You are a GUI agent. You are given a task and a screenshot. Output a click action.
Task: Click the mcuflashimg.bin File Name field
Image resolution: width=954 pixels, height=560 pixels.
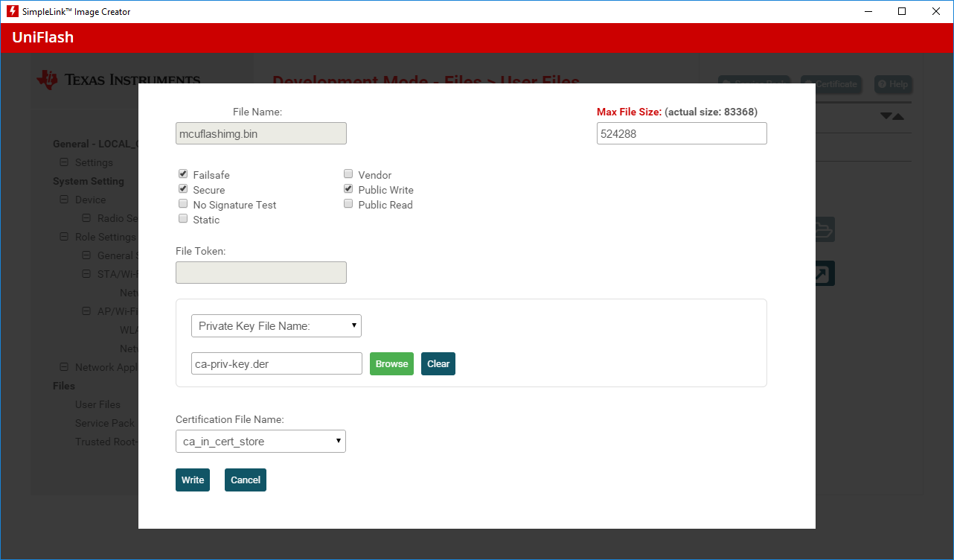point(261,133)
